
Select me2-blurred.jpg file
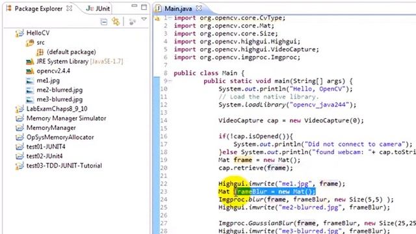click(59, 90)
